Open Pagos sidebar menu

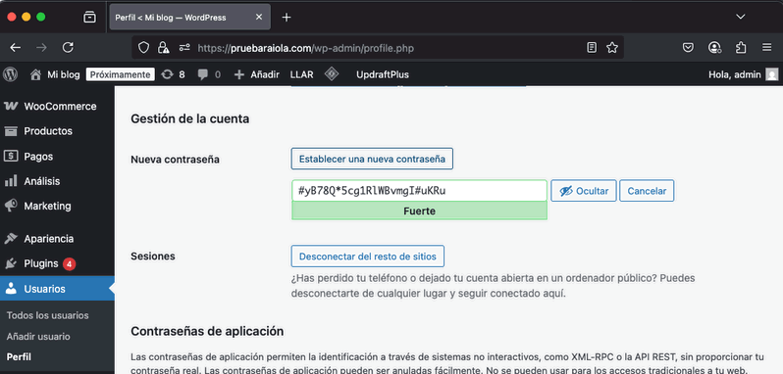[57, 157]
